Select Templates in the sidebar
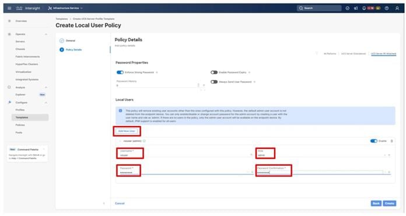Image resolution: width=406 pixels, height=216 pixels. (x=30, y=117)
